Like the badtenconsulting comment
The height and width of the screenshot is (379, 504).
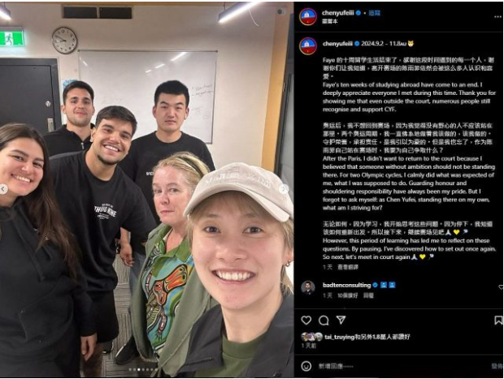coord(501,287)
